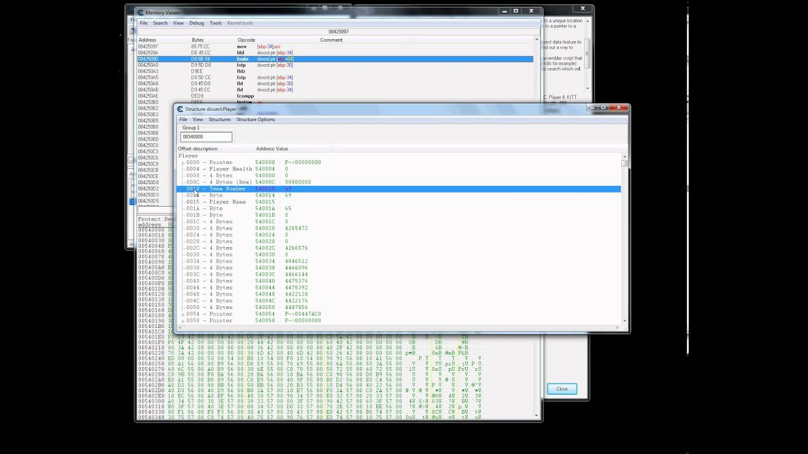
Task: Open Tools menu in Memory Viewer
Action: coord(216,23)
